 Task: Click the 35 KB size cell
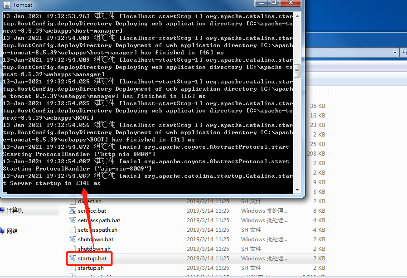pyautogui.click(x=317, y=106)
